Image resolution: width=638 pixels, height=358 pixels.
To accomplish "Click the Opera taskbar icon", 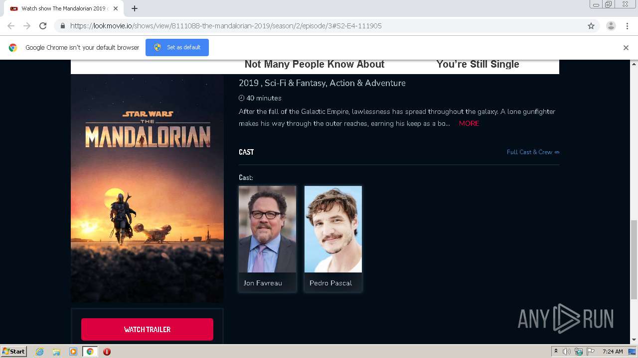I will coord(107,352).
